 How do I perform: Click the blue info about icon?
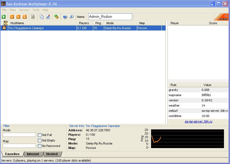pos(71,17)
